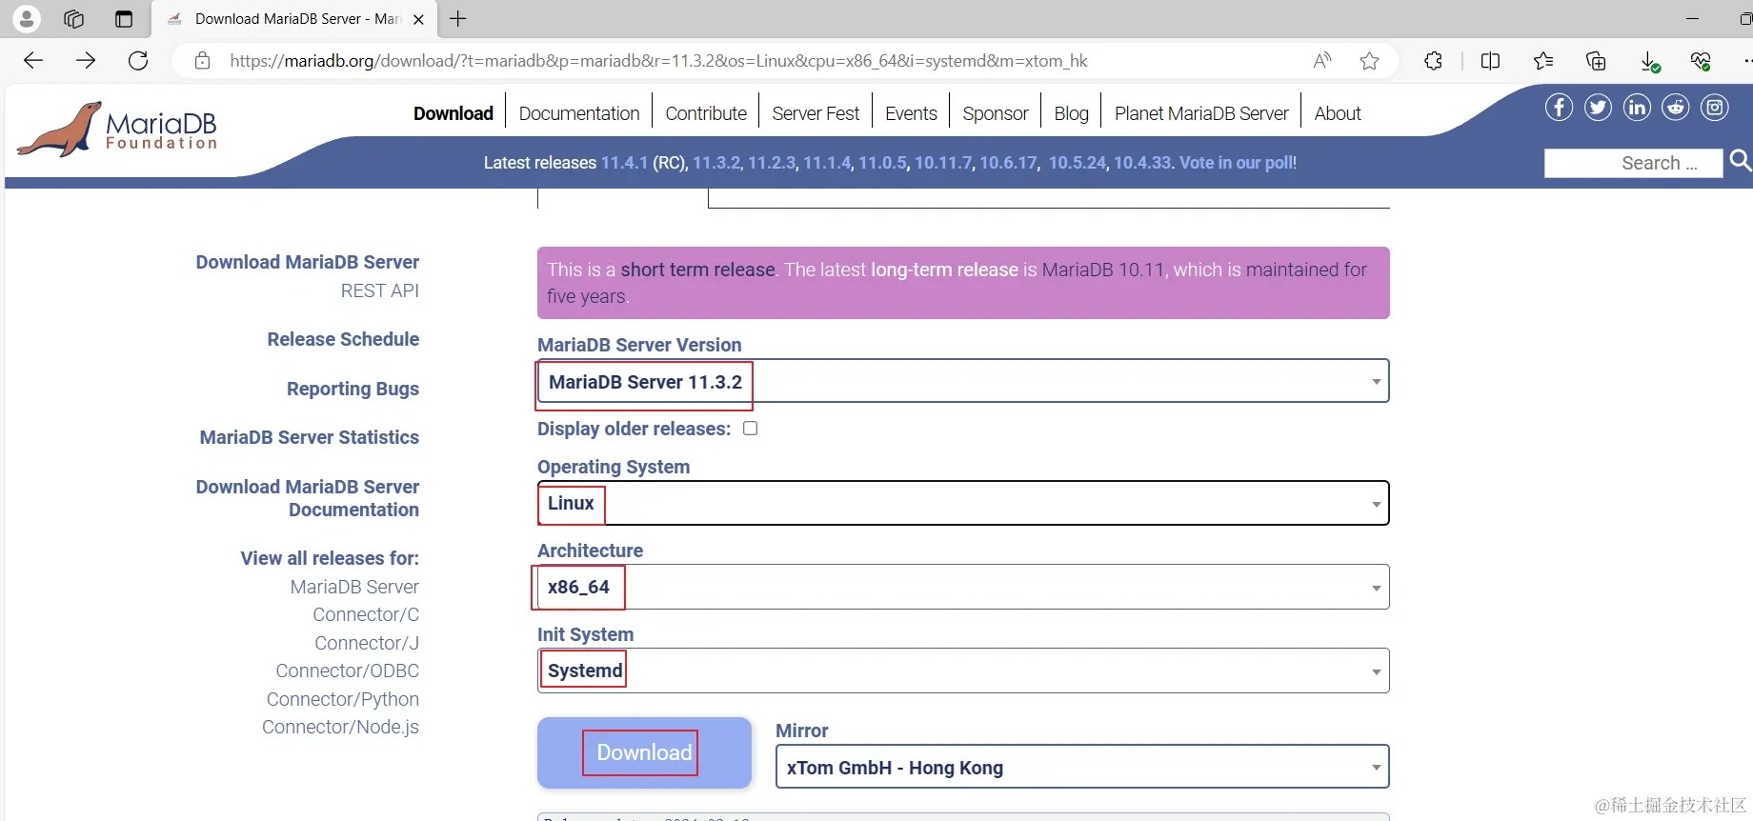
Task: Visit MariaDB Facebook page icon
Action: click(x=1559, y=108)
